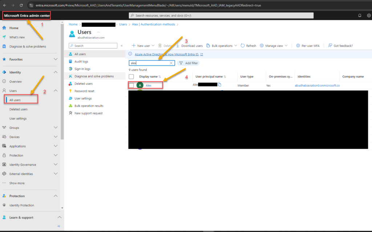372x232 pixels.
Task: Click Got feedback? in the toolbar
Action: 340,46
